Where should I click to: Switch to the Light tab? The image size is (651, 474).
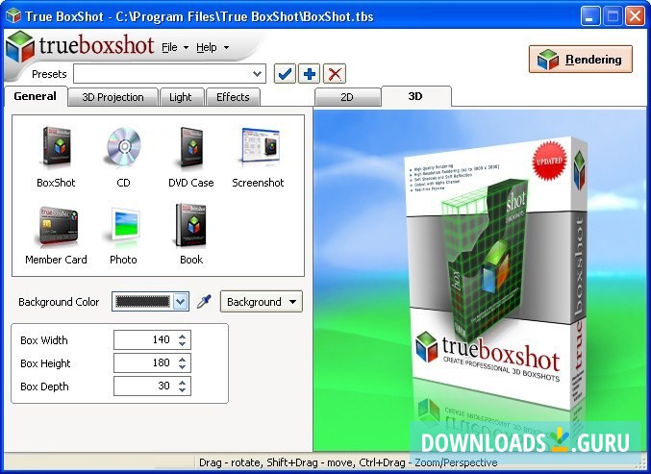click(181, 97)
